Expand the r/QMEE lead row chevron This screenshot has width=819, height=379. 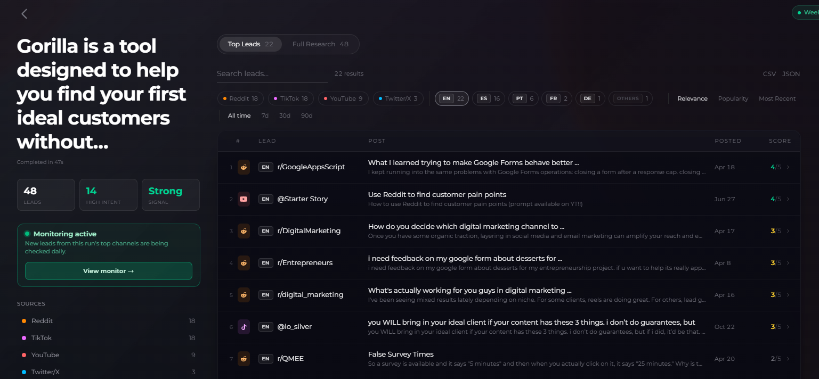click(788, 359)
